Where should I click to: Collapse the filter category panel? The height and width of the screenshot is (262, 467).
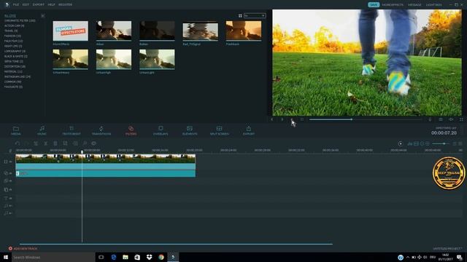(43, 16)
